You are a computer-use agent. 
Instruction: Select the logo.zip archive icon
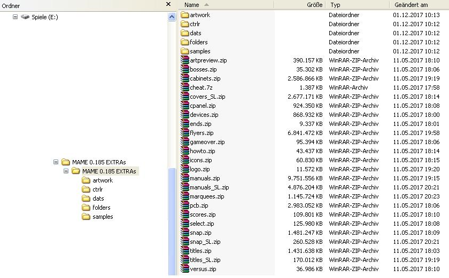click(x=185, y=169)
